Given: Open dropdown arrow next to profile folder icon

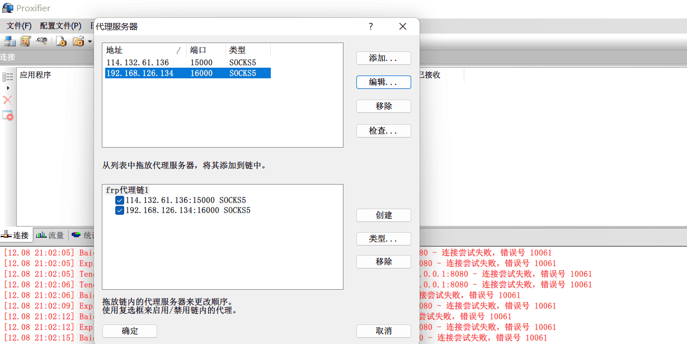Looking at the screenshot, I should click(x=89, y=41).
